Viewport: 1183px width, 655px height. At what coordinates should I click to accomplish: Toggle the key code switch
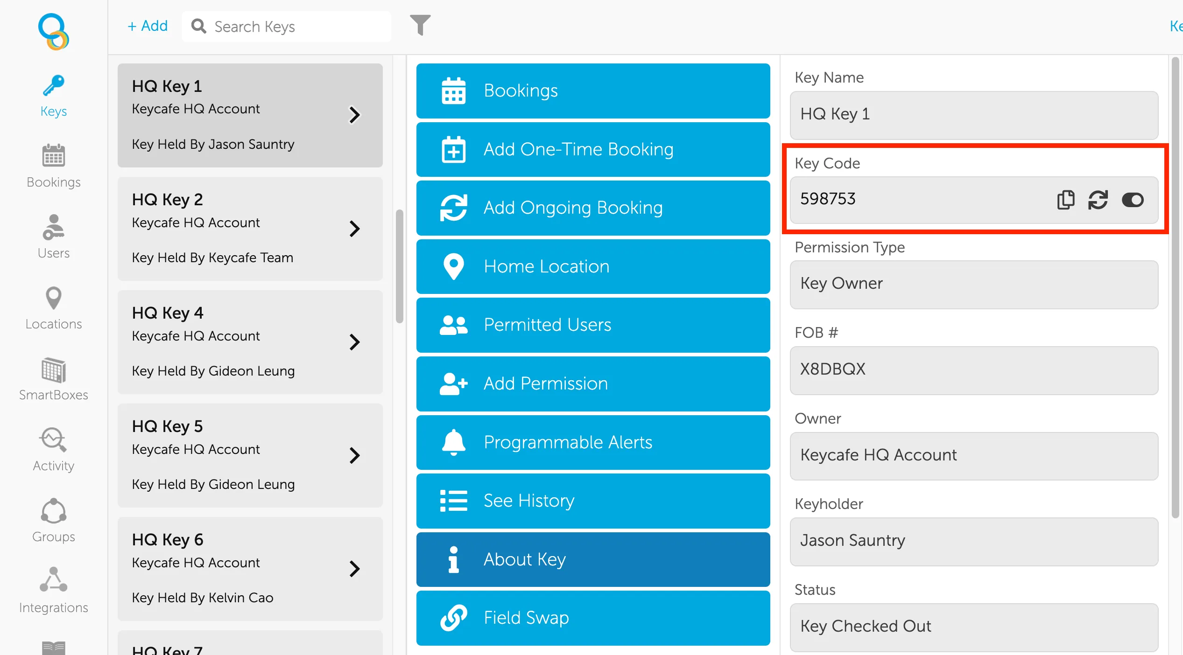pos(1133,200)
